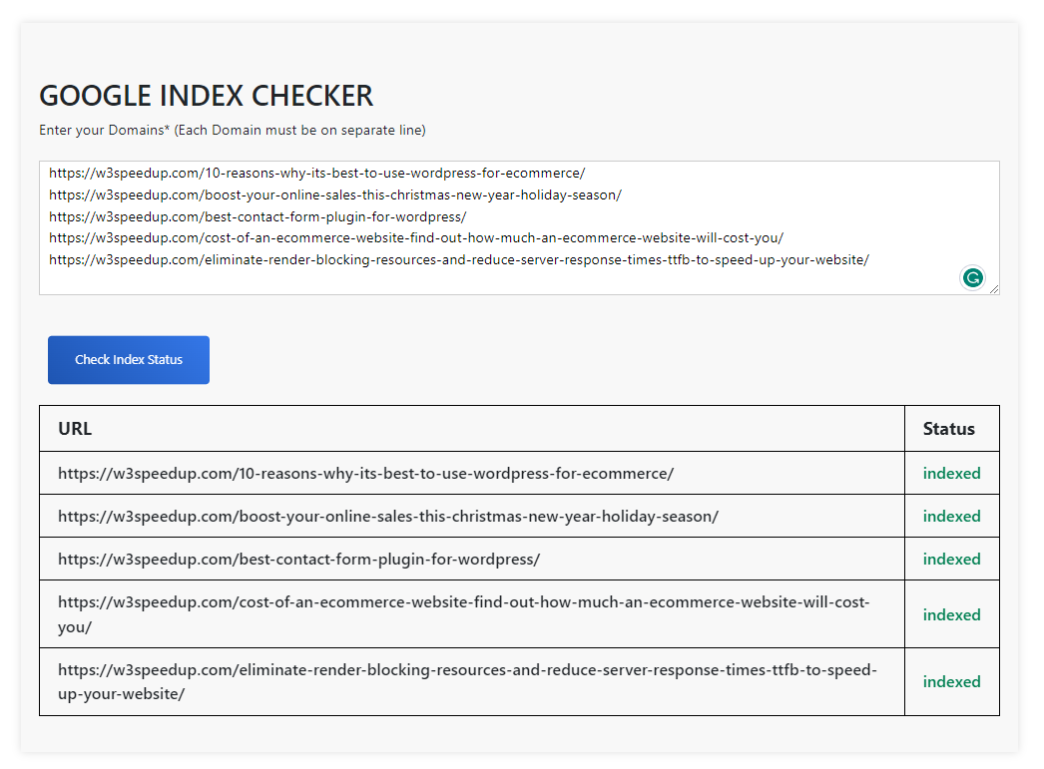Click the indexed status for the christmas-holiday-season URL

click(951, 516)
